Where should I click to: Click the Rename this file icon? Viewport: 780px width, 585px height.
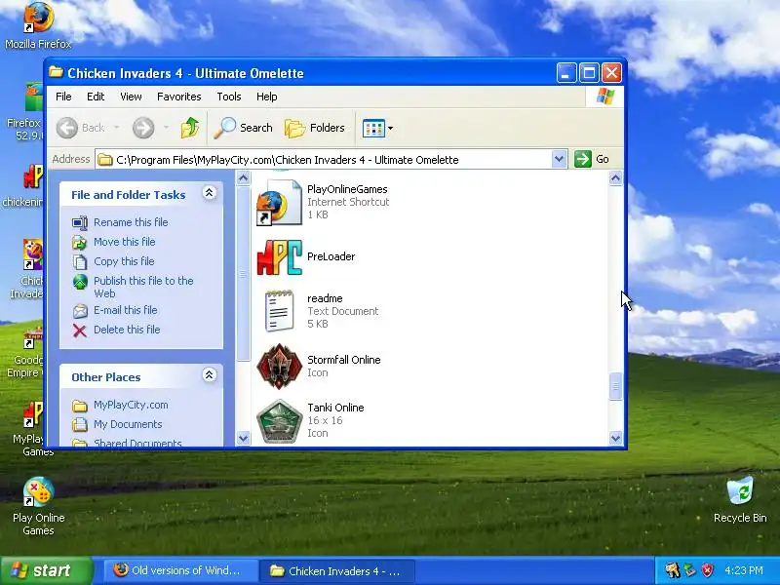pyautogui.click(x=80, y=222)
